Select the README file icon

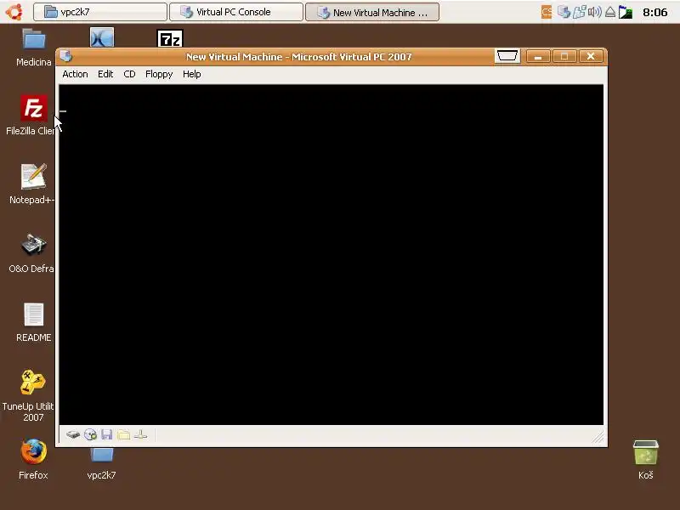coord(33,322)
